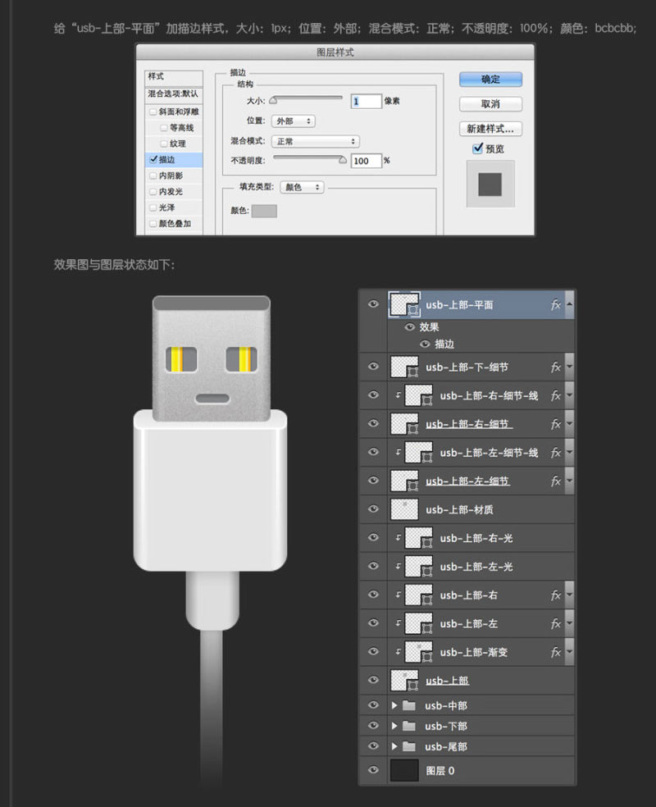Image resolution: width=656 pixels, height=807 pixels.
Task: Click the fx icon on usb-上部-下-细节 layer
Action: pos(556,367)
